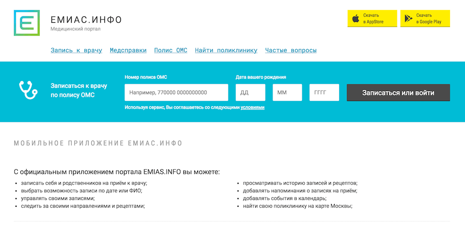Open the 'Найти поликлинику' page
The width and height of the screenshot is (465, 228).
[226, 50]
